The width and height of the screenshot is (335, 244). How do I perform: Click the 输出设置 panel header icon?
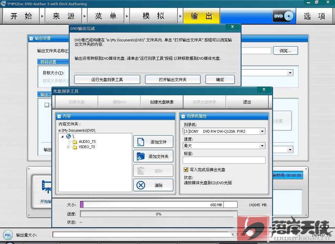click(31, 38)
